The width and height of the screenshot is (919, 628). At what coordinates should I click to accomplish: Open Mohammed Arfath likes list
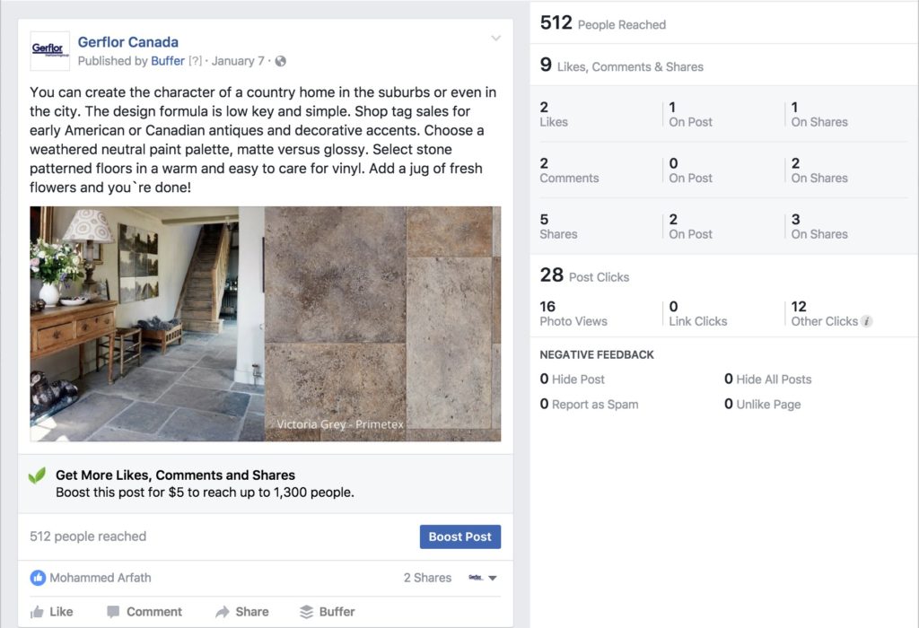click(101, 578)
